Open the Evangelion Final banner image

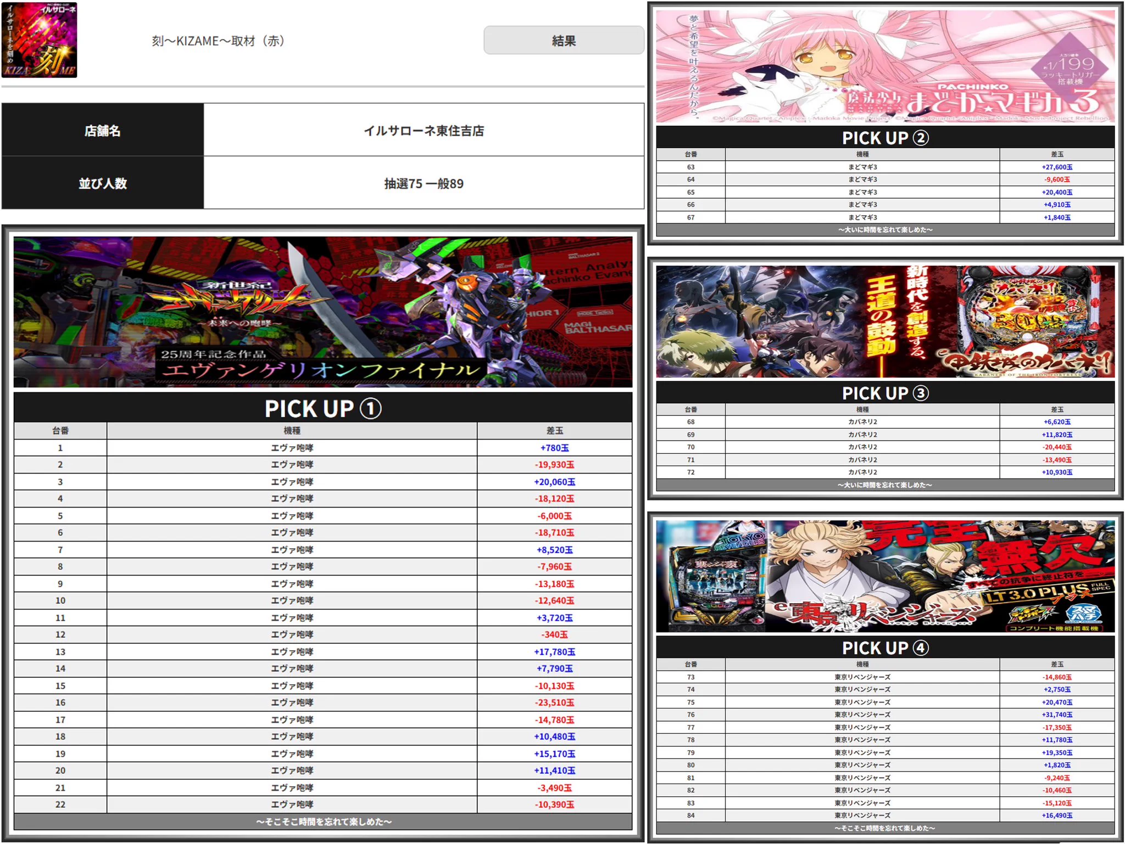pyautogui.click(x=323, y=312)
